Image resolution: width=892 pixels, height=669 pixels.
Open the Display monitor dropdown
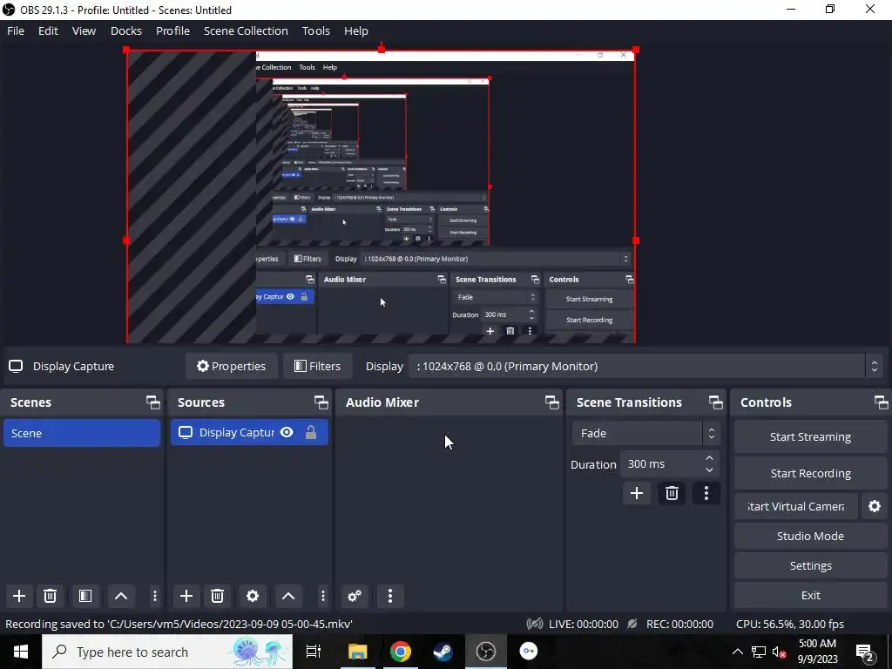645,367
